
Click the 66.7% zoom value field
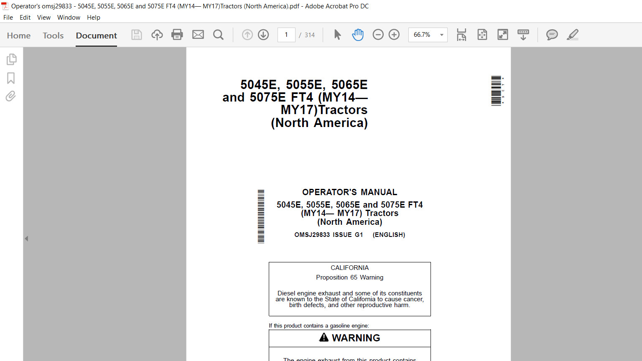423,35
